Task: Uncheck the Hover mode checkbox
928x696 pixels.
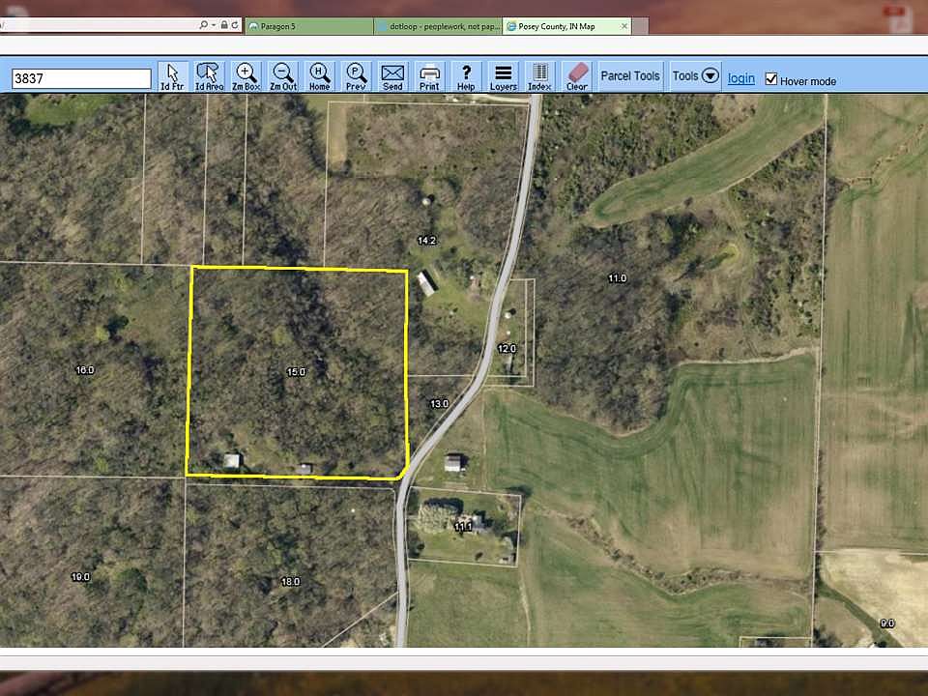Action: click(x=770, y=79)
